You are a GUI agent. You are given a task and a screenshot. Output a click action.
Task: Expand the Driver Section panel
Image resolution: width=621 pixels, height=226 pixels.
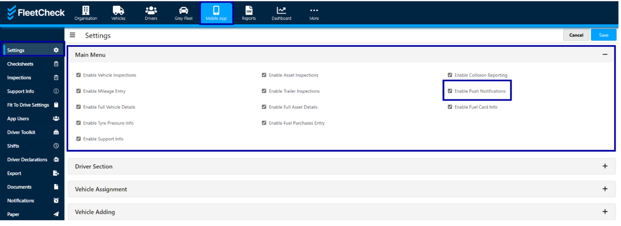[605, 166]
